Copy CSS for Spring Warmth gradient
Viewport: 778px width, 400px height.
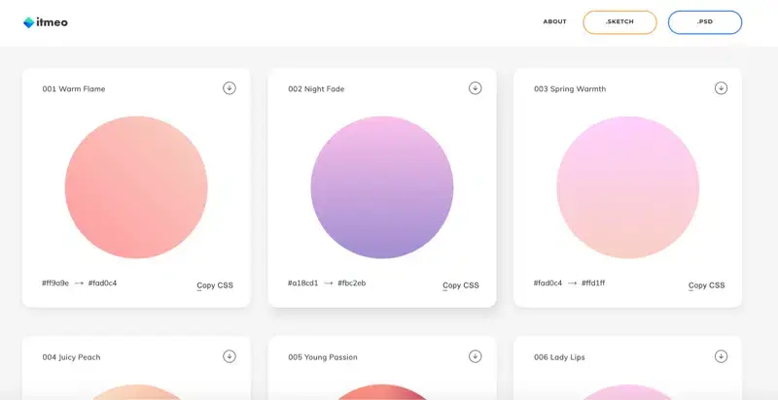[707, 285]
